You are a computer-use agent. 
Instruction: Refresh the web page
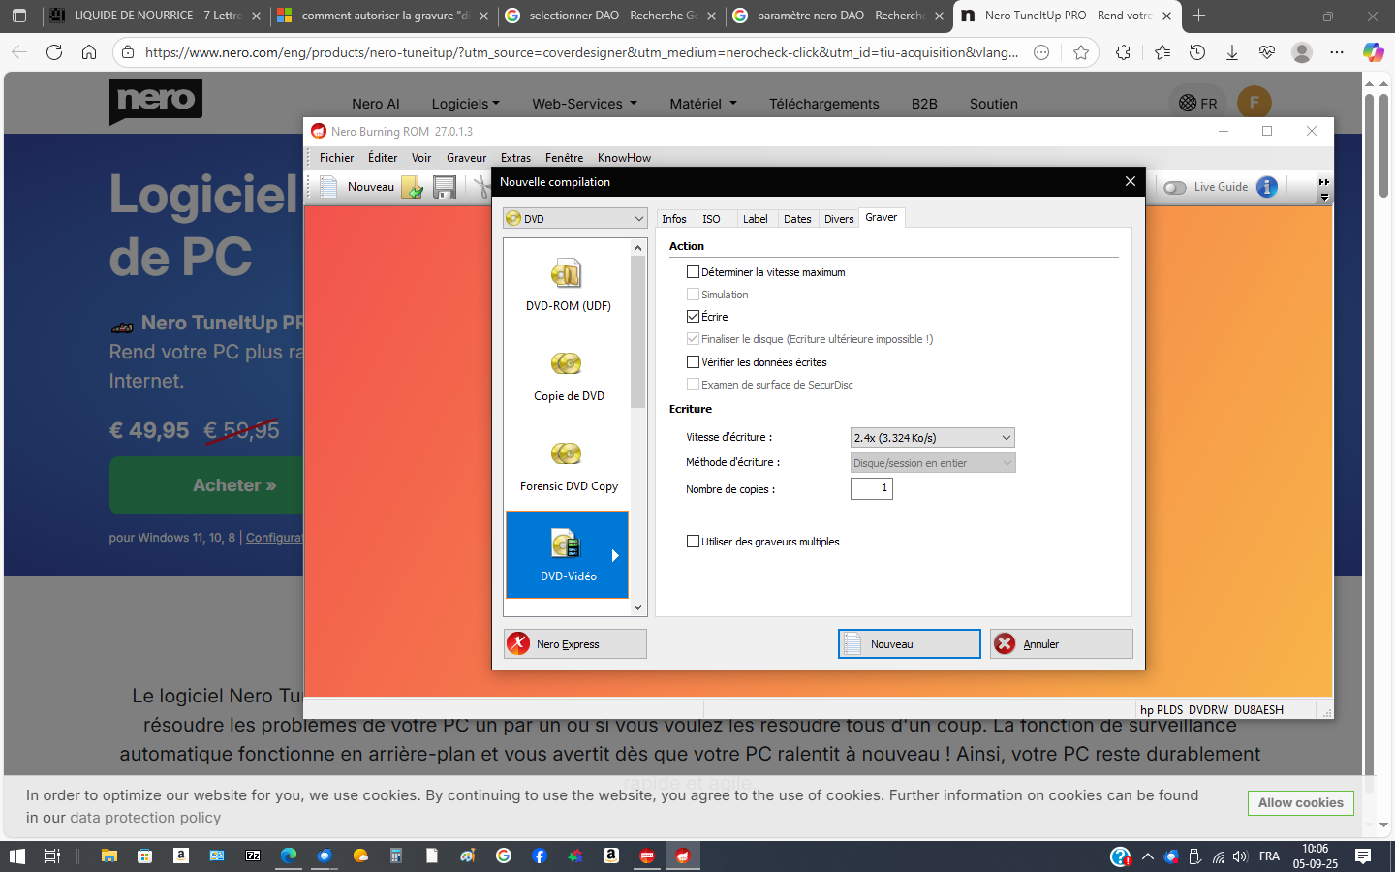tap(54, 52)
